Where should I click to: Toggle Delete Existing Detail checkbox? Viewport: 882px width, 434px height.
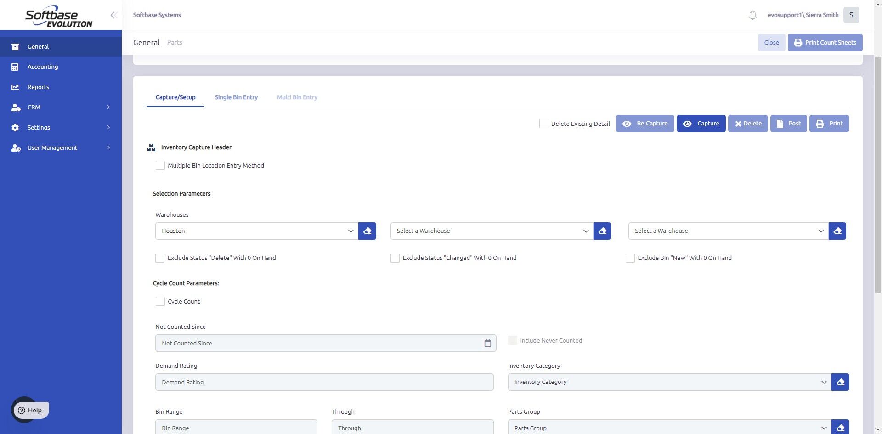[544, 124]
